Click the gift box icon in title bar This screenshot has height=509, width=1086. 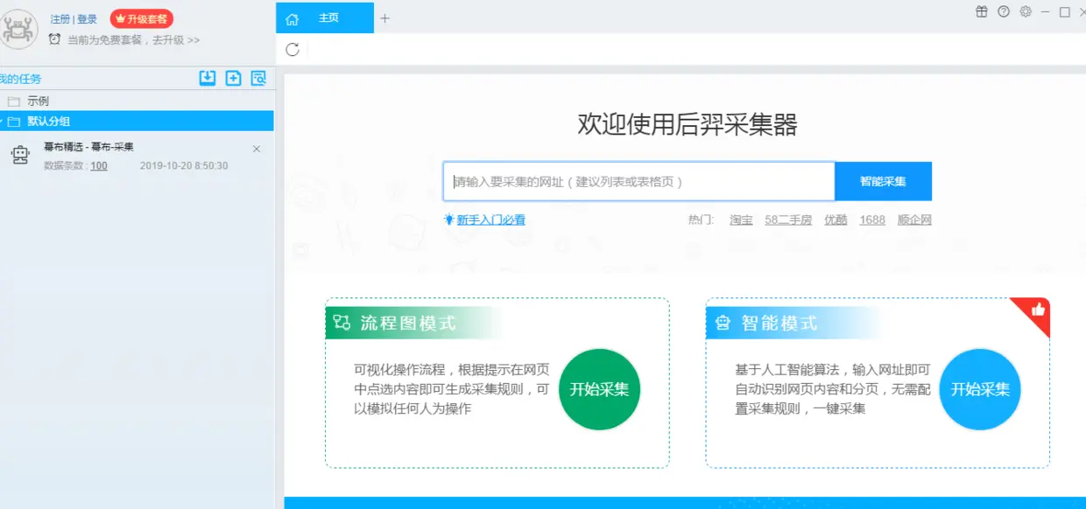tap(982, 11)
